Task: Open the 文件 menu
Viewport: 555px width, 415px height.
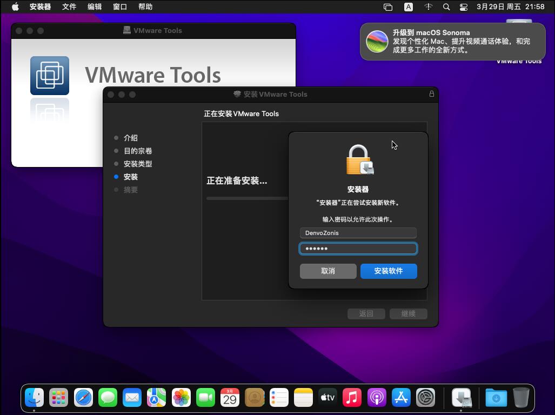Action: tap(69, 7)
